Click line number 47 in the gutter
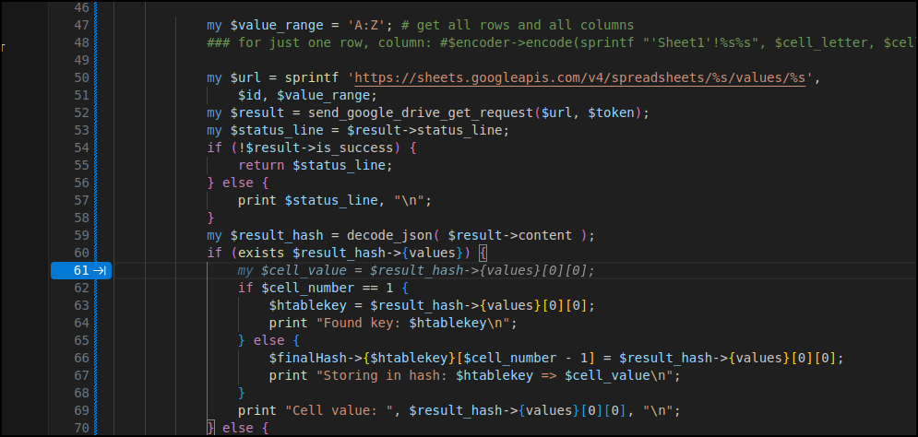This screenshot has height=437, width=918. (x=80, y=25)
